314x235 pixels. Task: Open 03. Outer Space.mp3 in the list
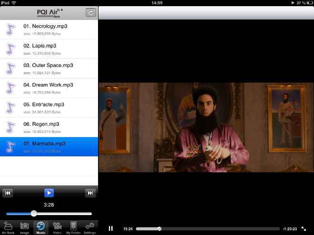49,69
